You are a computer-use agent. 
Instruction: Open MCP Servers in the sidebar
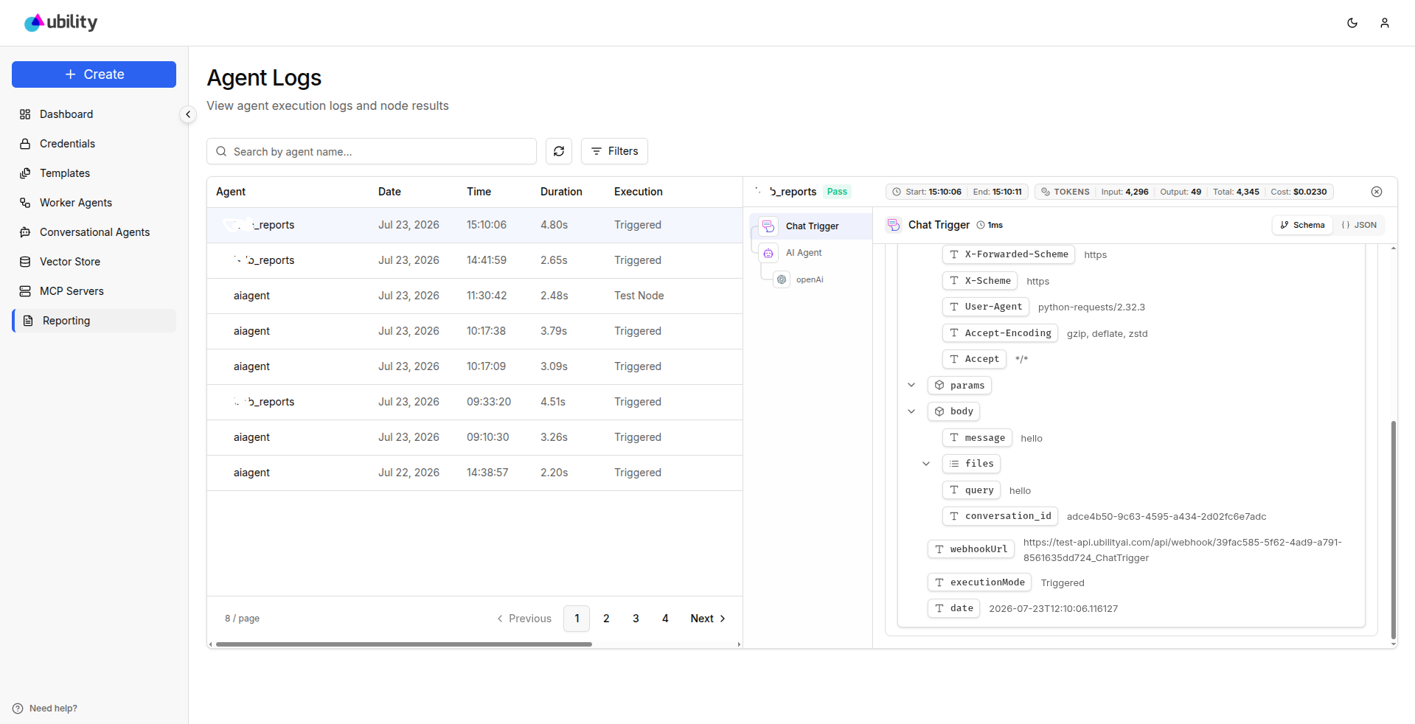[94, 291]
